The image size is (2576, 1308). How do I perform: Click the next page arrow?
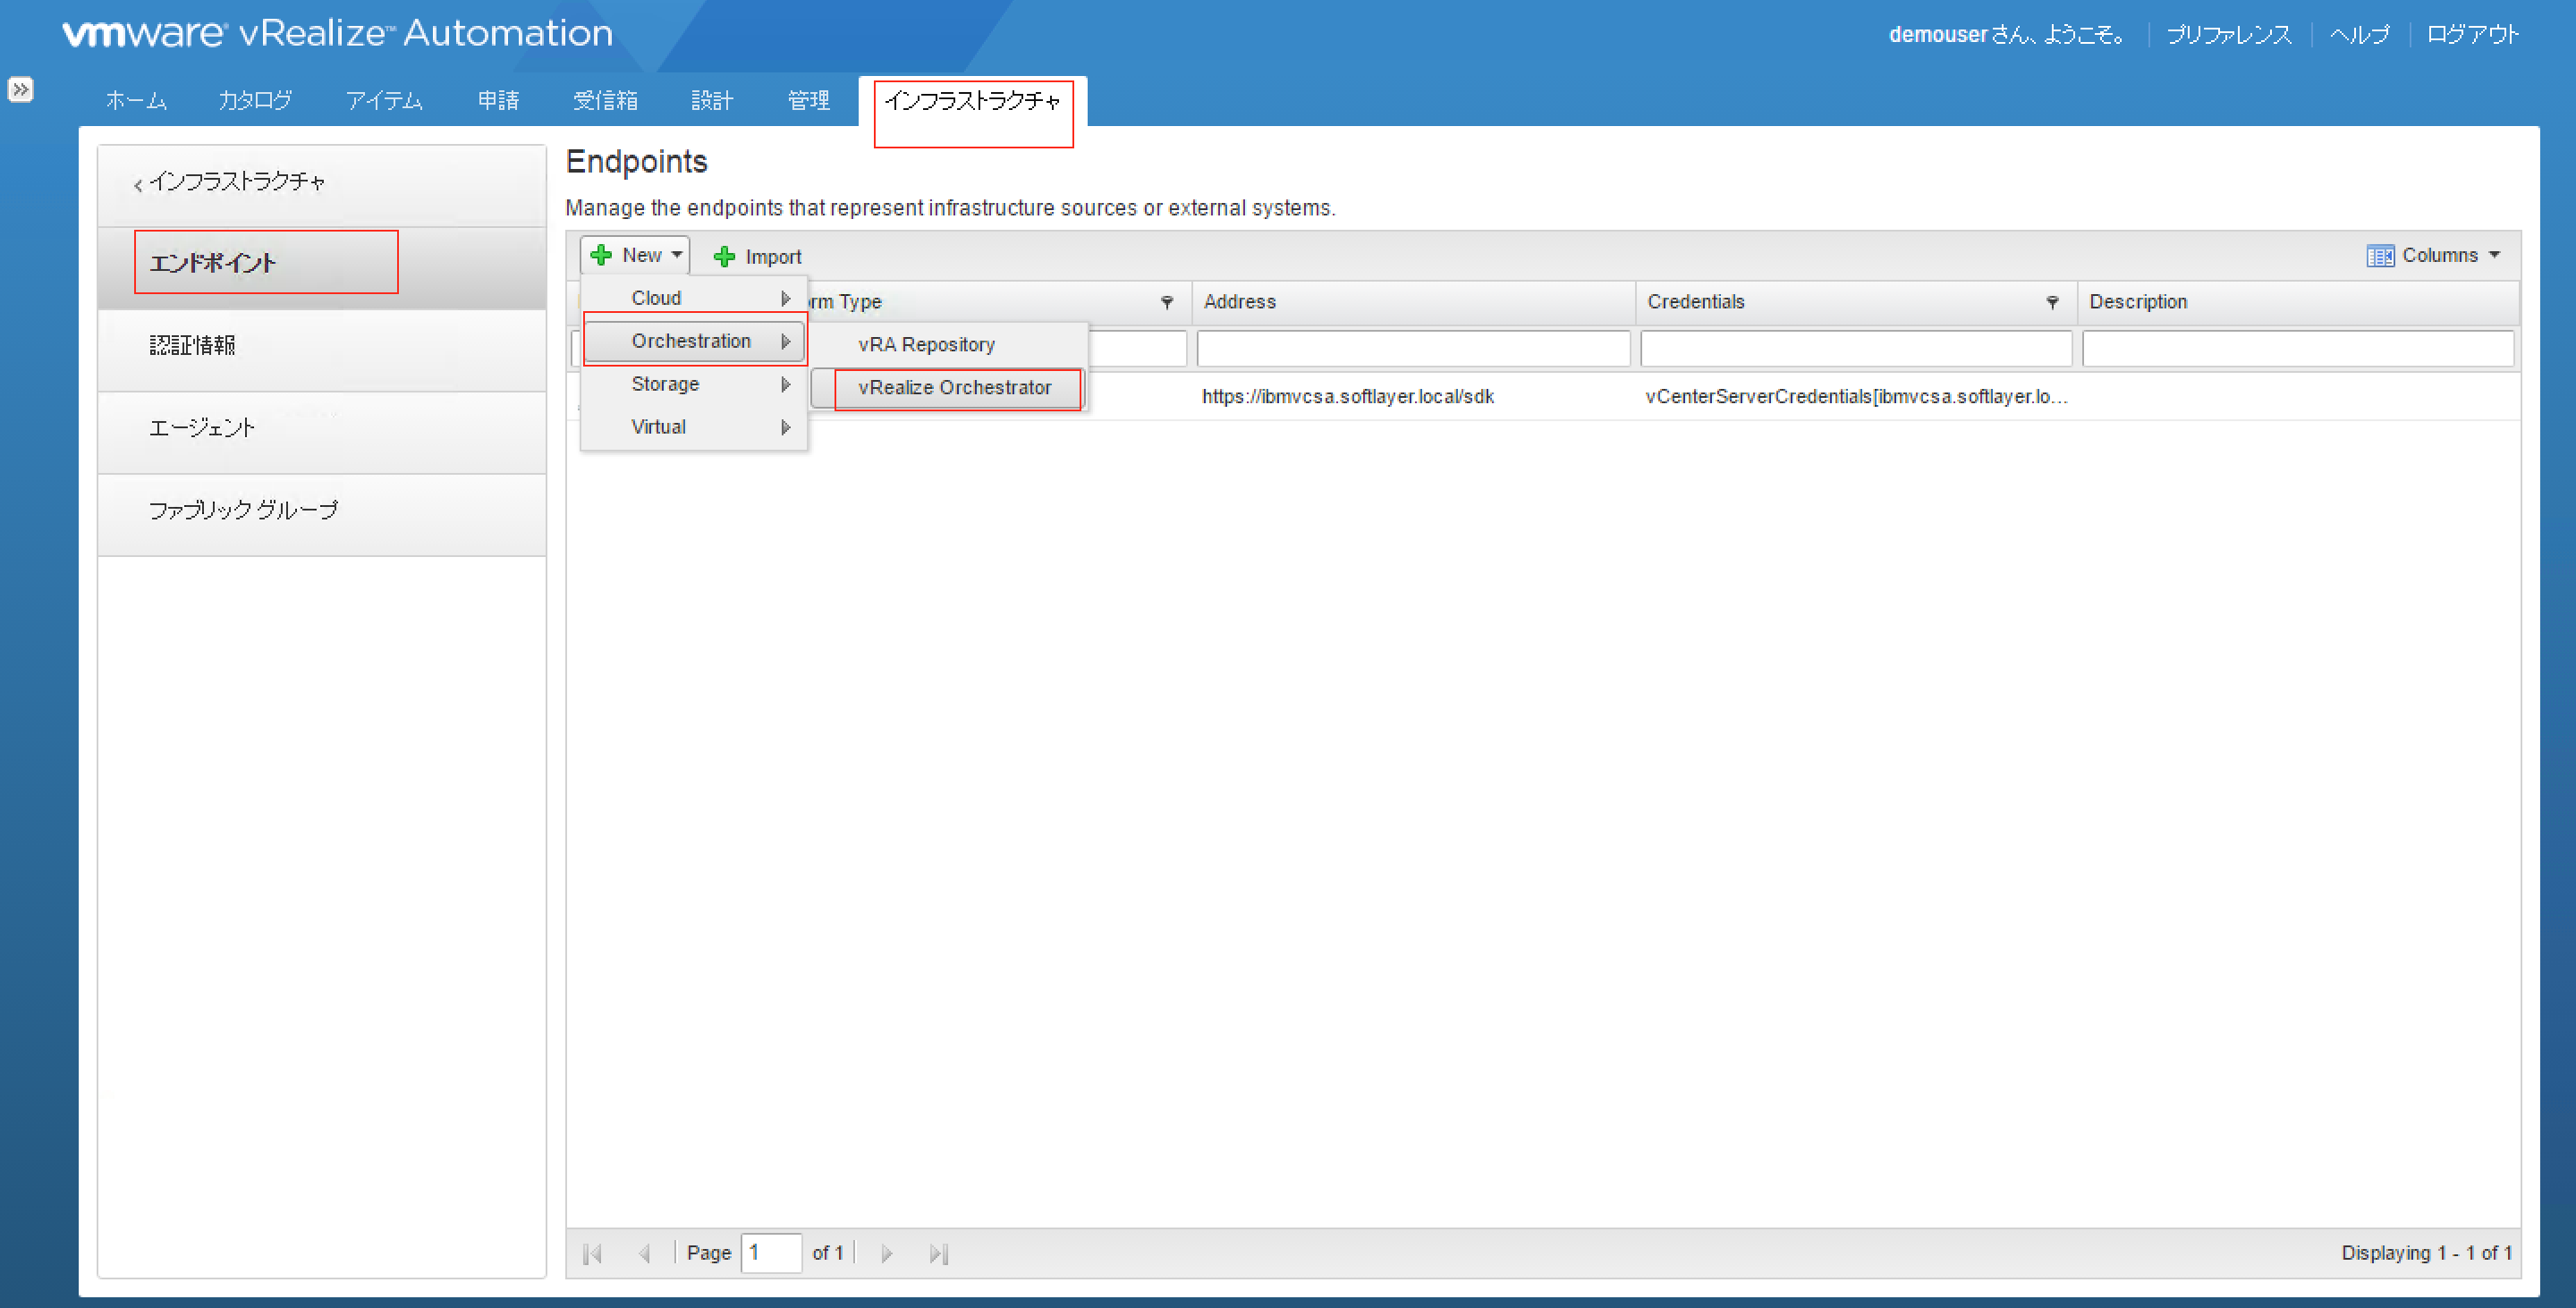(886, 1253)
